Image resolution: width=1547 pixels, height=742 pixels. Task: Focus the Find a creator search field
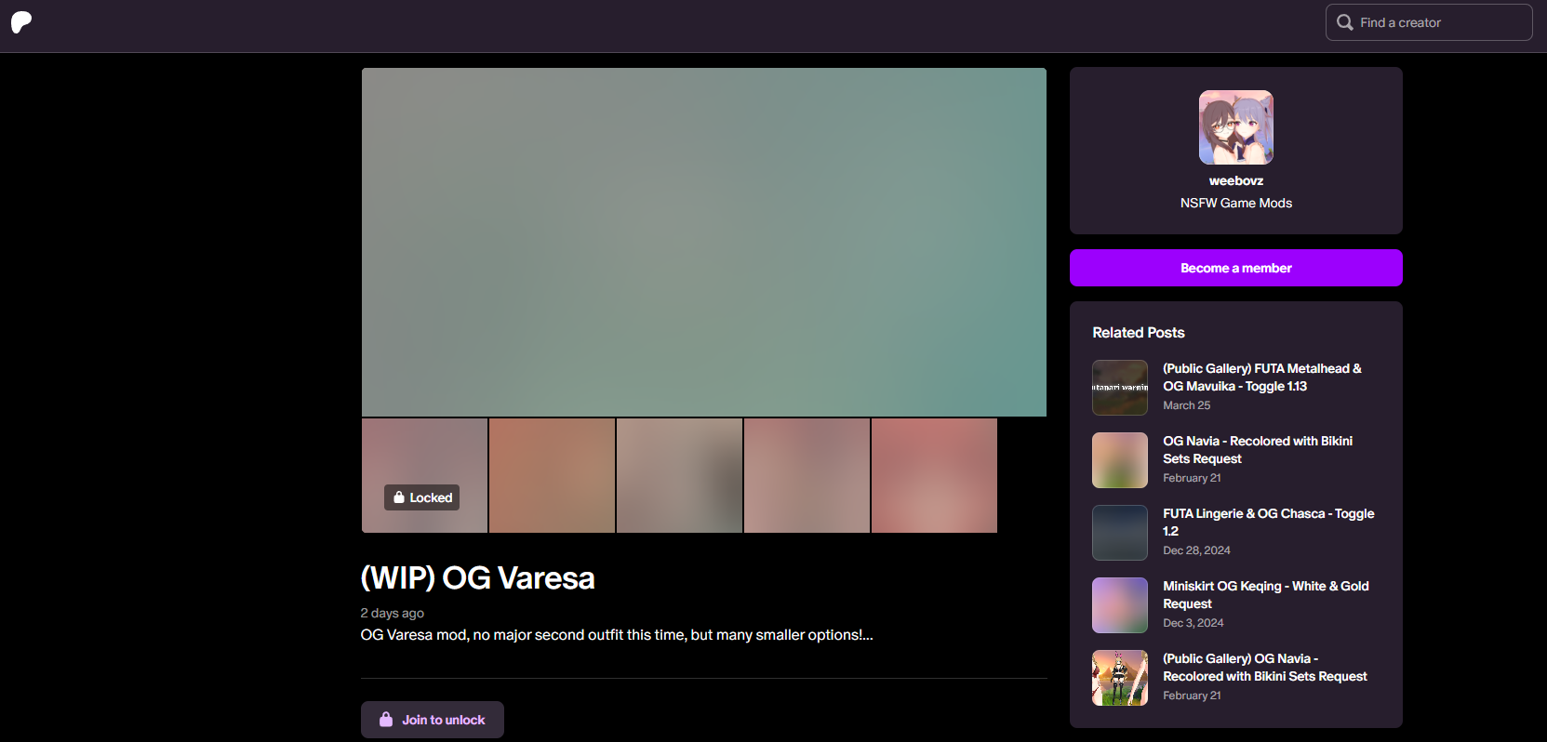pos(1429,22)
